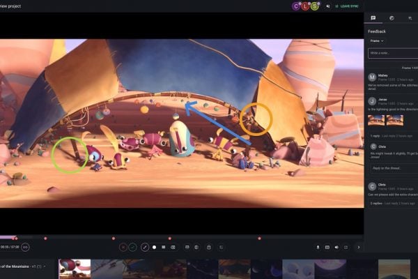Image resolution: width=418 pixels, height=279 pixels.
Task: Click the lock icon in playback bar
Action: coord(209,248)
